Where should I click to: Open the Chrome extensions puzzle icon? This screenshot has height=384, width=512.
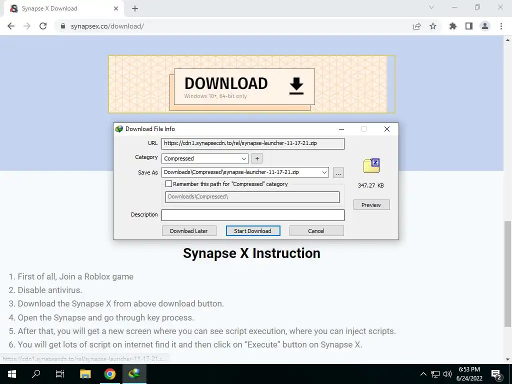coord(452,26)
